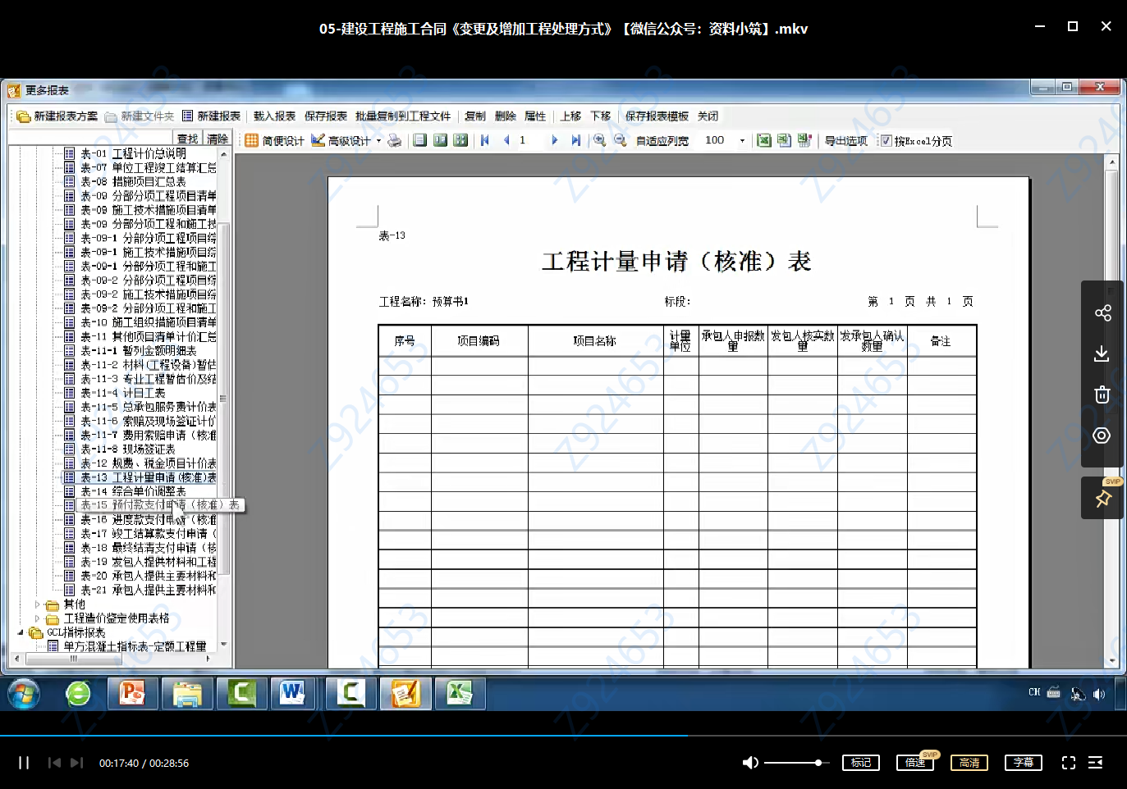Open the 高级设计 dropdown arrow
Screen dimensions: 1127x789
pyautogui.click(x=378, y=139)
